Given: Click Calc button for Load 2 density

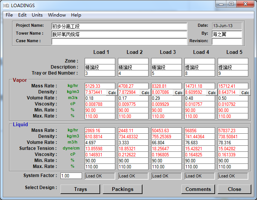Looking at the screenshot, I should coord(146,93).
